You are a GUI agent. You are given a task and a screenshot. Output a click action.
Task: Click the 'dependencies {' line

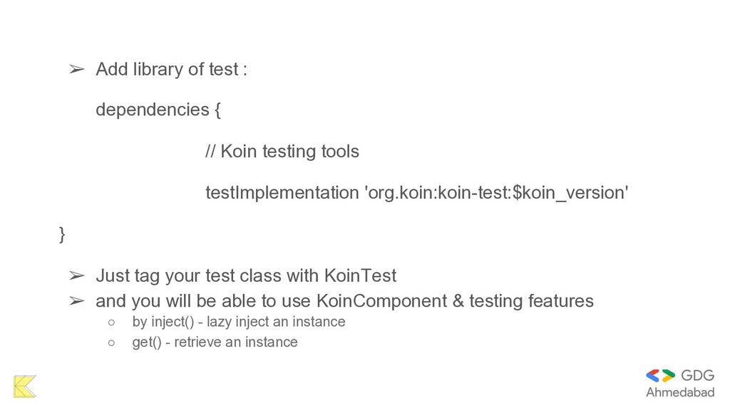click(158, 110)
